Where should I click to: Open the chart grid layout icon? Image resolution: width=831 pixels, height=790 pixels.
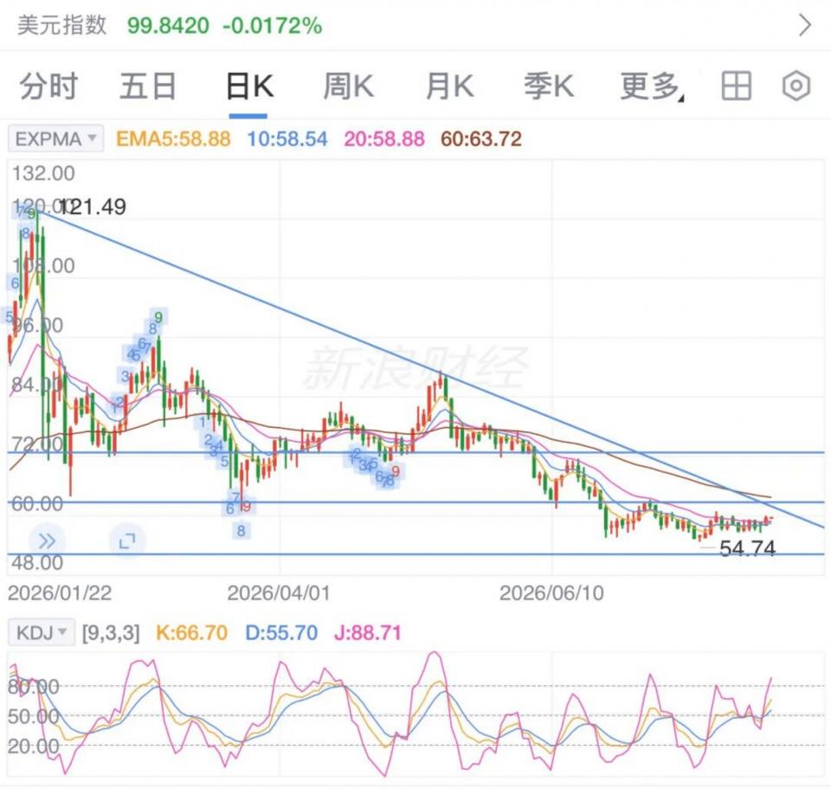[736, 86]
